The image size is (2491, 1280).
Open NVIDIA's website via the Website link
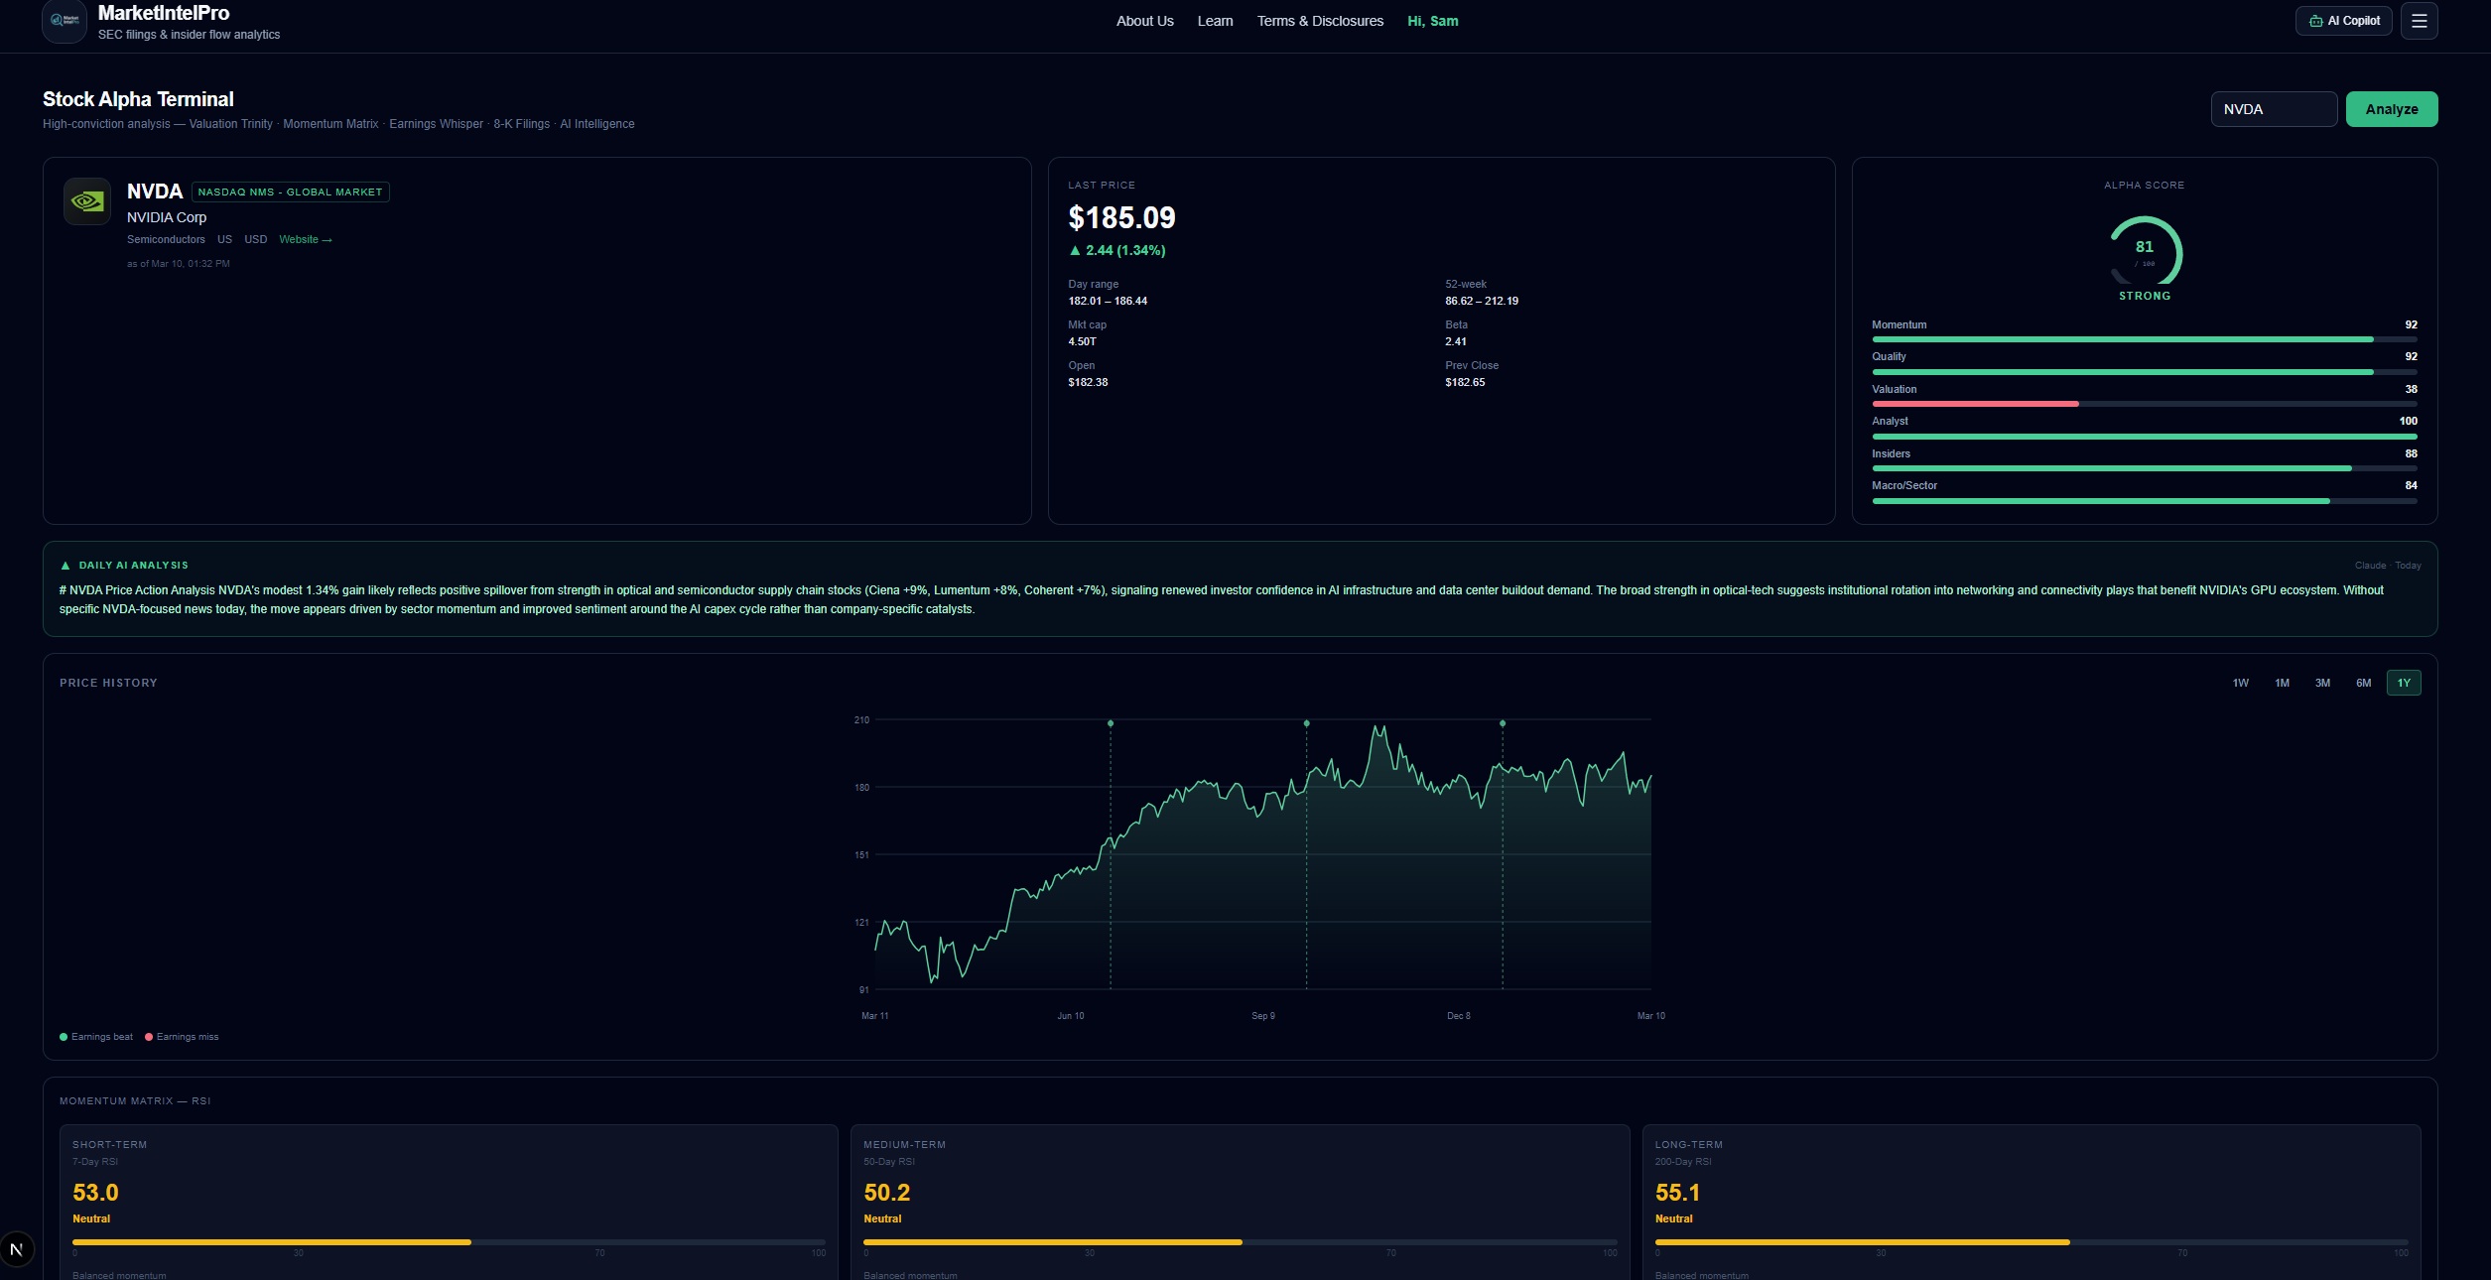point(306,239)
